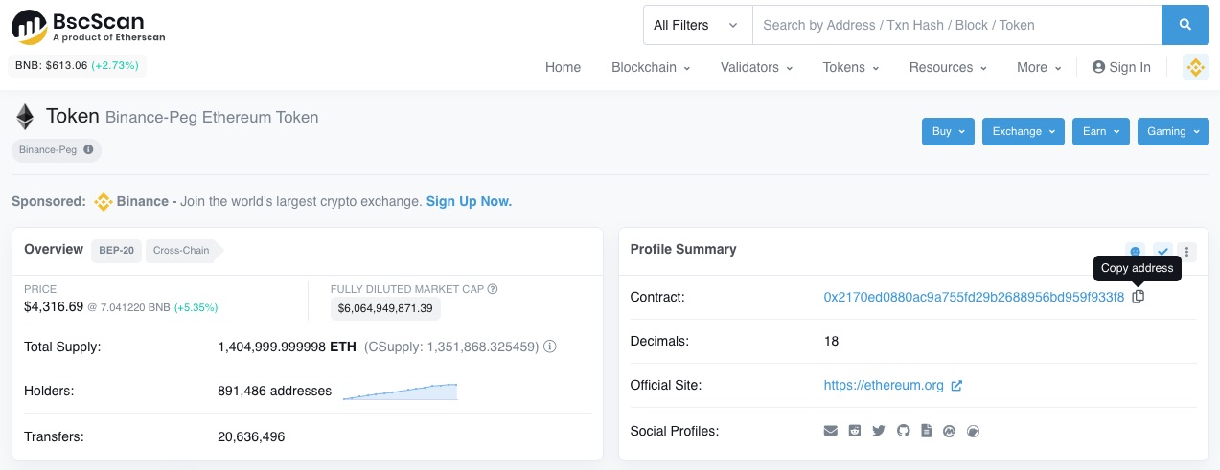Click the Cross-Chain tag
The height and width of the screenshot is (470, 1220).
tap(182, 251)
